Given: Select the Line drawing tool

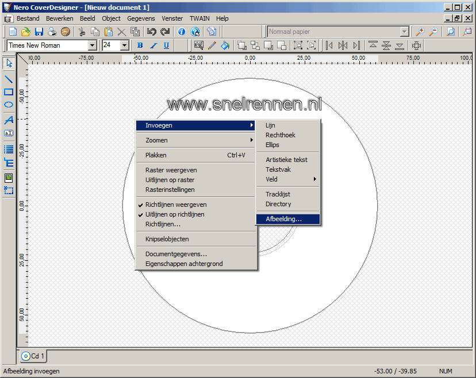Looking at the screenshot, I should tap(9, 79).
